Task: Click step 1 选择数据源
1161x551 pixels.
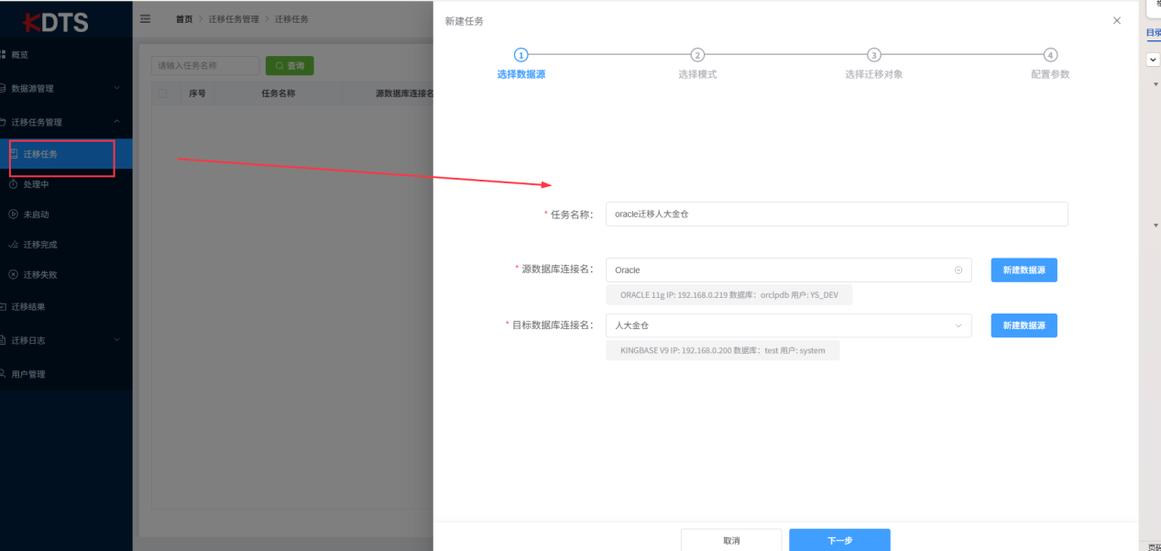Action: click(521, 64)
